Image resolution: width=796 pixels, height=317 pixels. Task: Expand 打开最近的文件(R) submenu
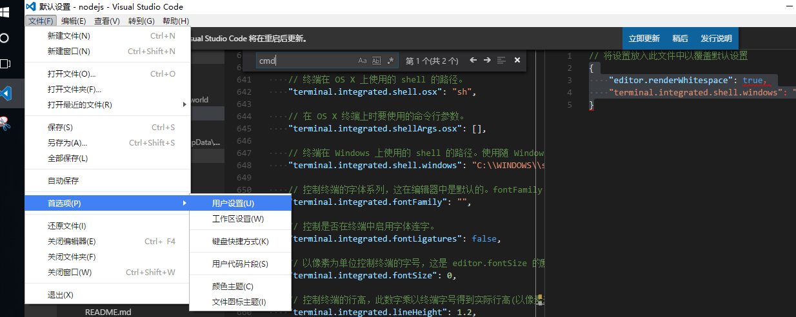108,105
